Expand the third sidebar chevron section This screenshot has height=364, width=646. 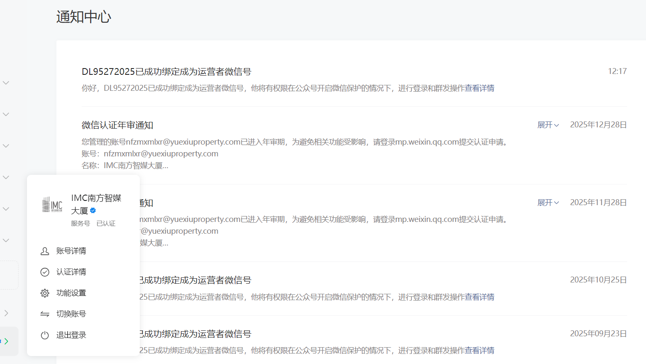[x=6, y=146]
